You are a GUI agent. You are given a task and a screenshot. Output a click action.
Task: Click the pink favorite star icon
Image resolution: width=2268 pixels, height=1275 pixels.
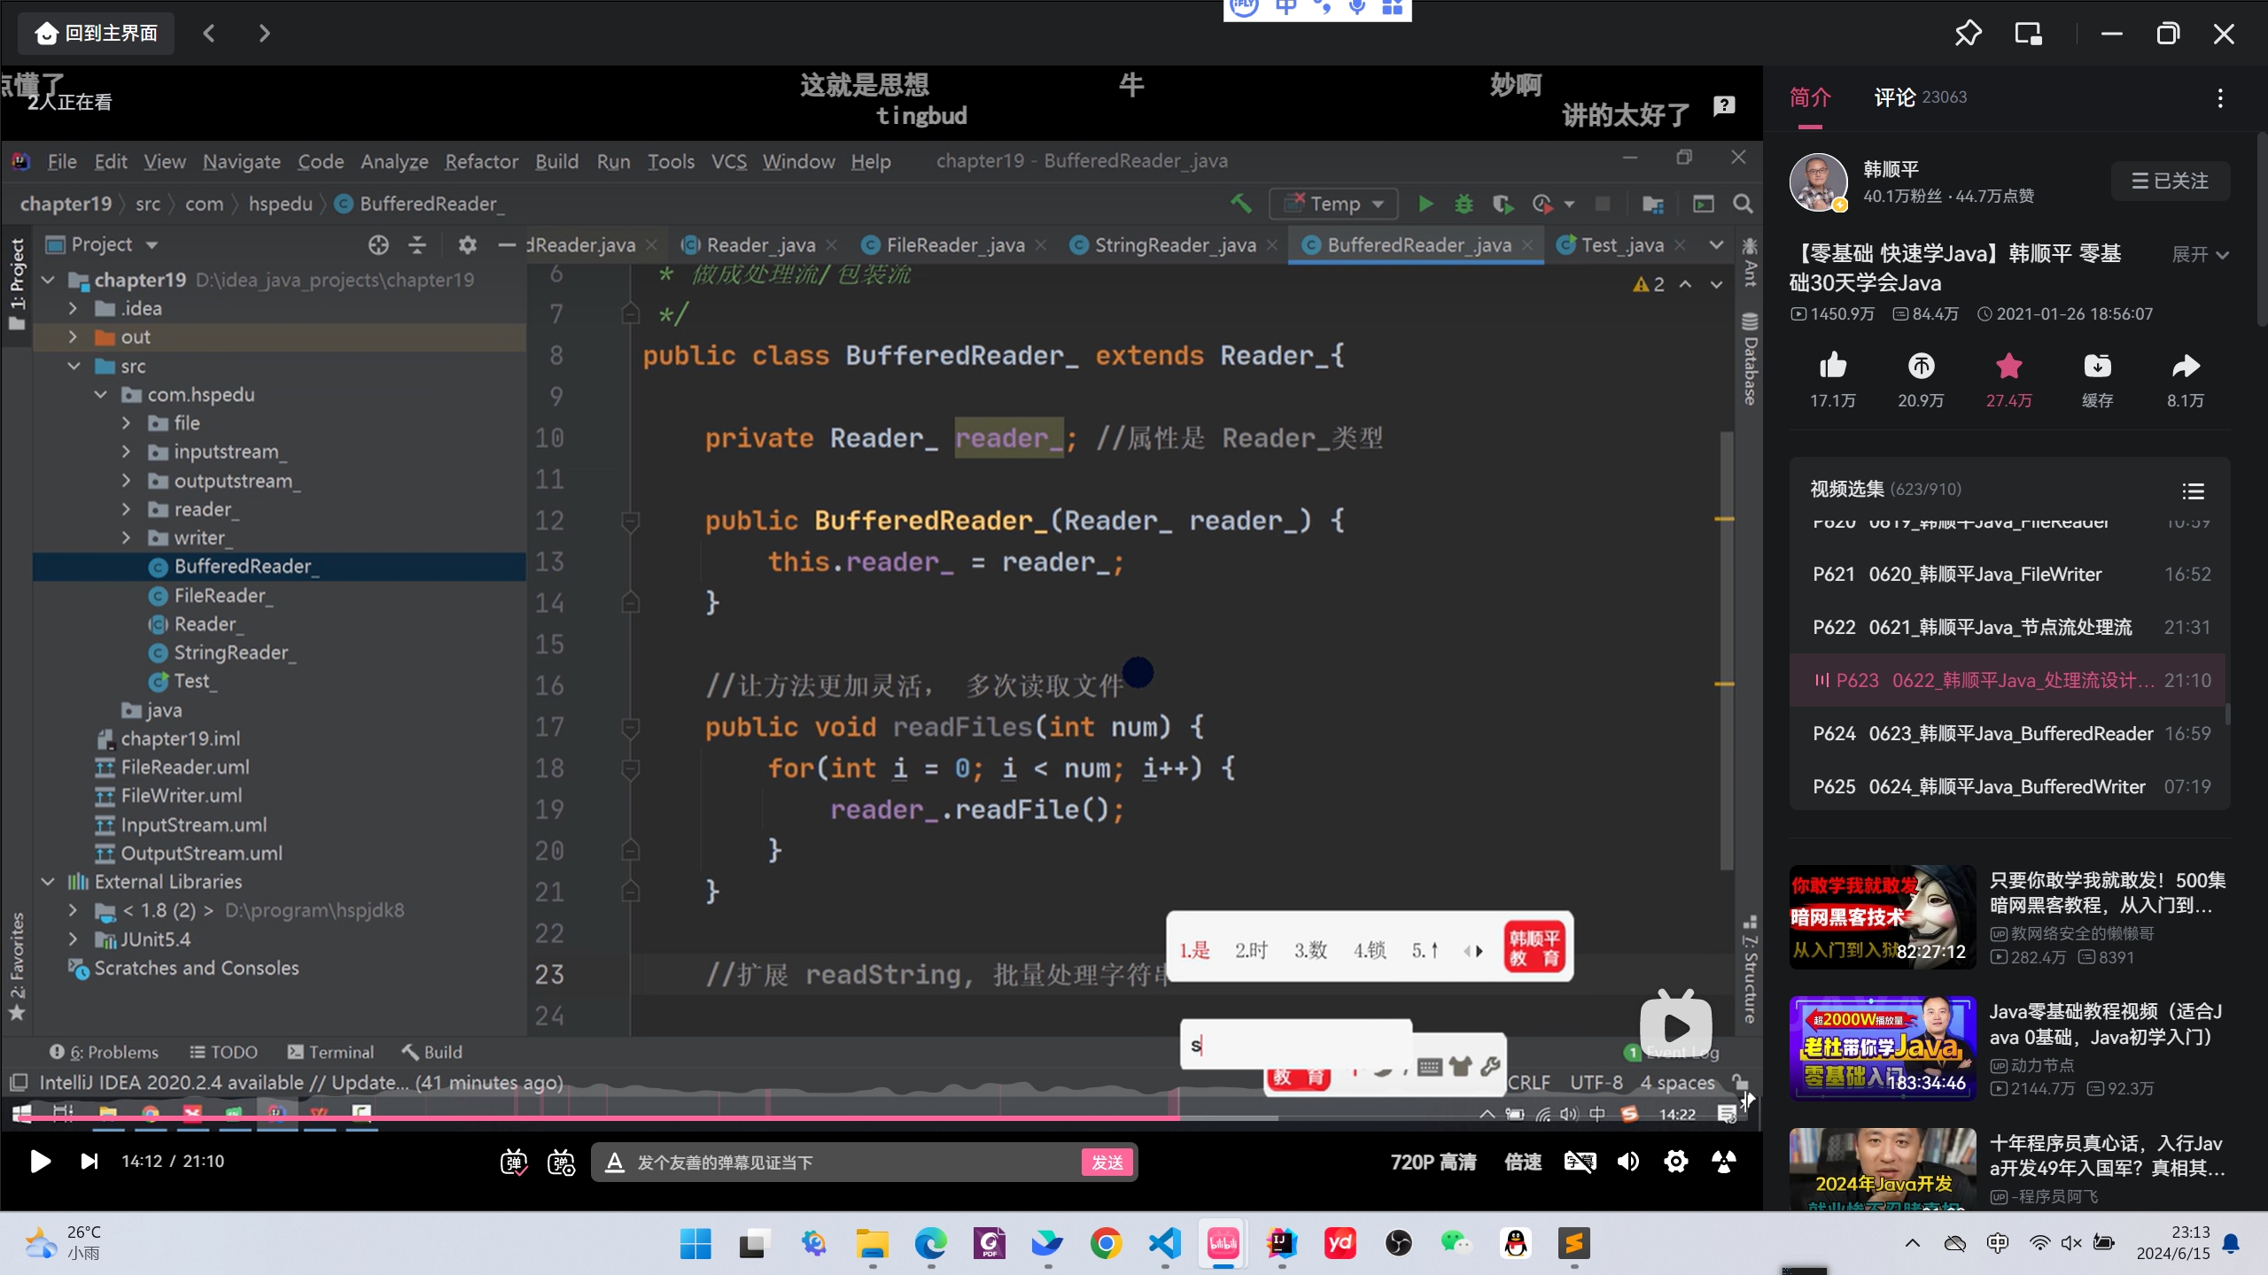(2008, 366)
